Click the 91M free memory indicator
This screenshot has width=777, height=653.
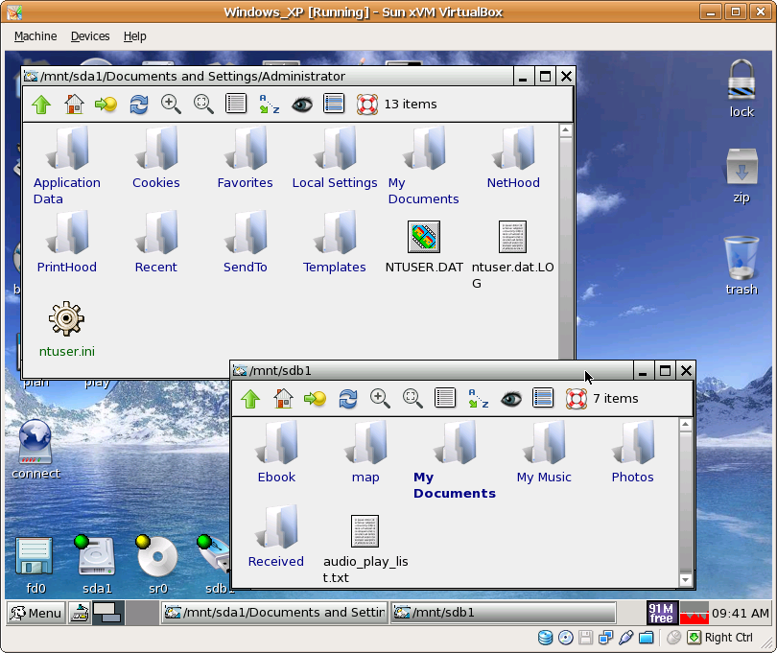pyautogui.click(x=662, y=614)
